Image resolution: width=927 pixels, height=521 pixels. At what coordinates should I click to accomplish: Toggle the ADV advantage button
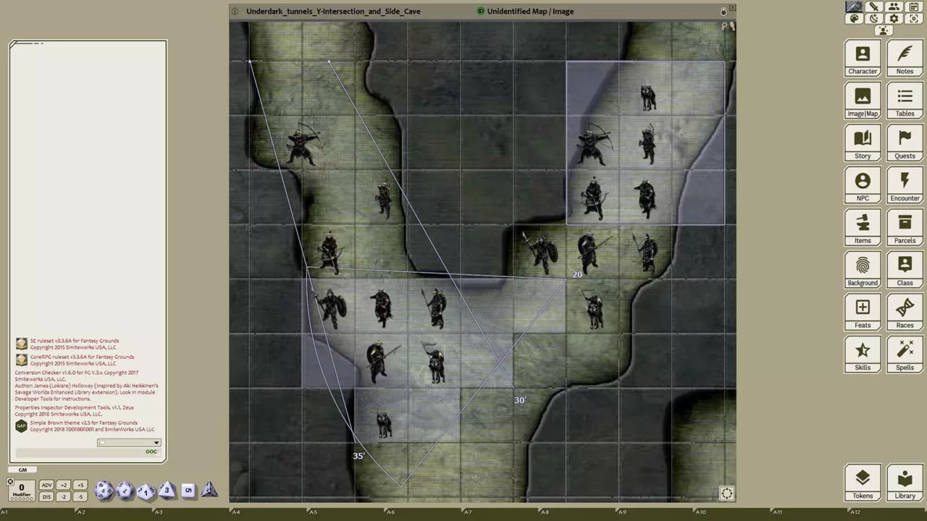tap(47, 486)
